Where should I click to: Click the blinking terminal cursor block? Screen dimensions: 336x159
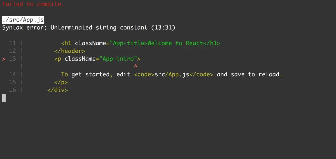(x=4, y=98)
